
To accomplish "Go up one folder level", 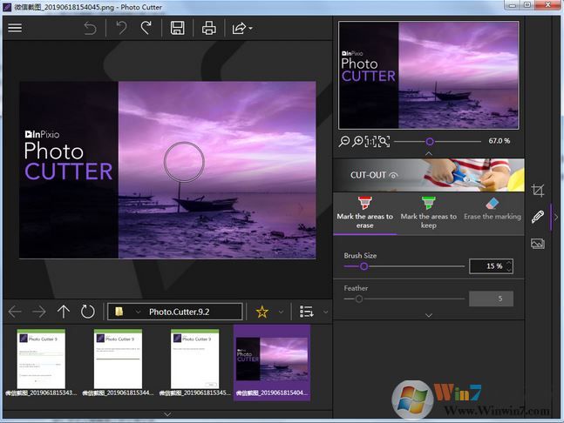I will tap(63, 312).
